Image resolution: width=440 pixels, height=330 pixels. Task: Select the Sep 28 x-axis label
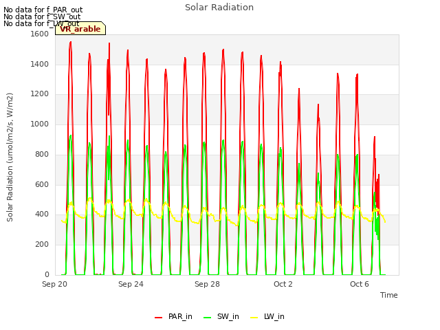point(207,284)
